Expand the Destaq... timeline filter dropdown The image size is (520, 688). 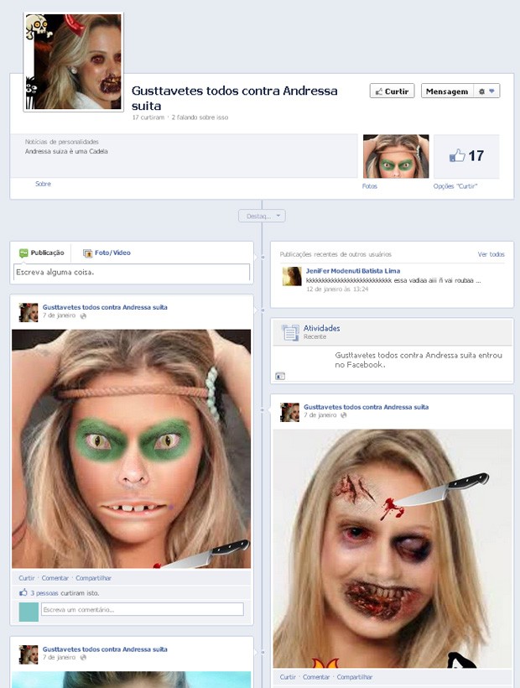coord(262,216)
